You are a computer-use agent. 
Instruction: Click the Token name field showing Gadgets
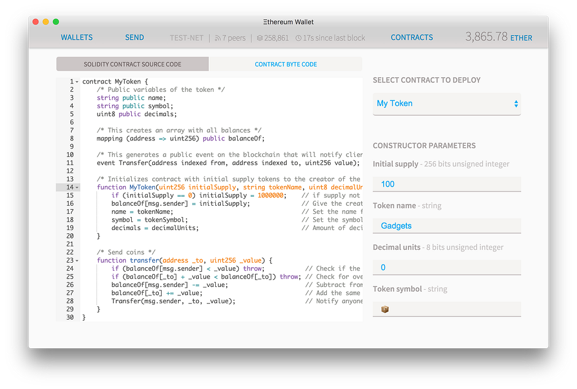point(447,226)
